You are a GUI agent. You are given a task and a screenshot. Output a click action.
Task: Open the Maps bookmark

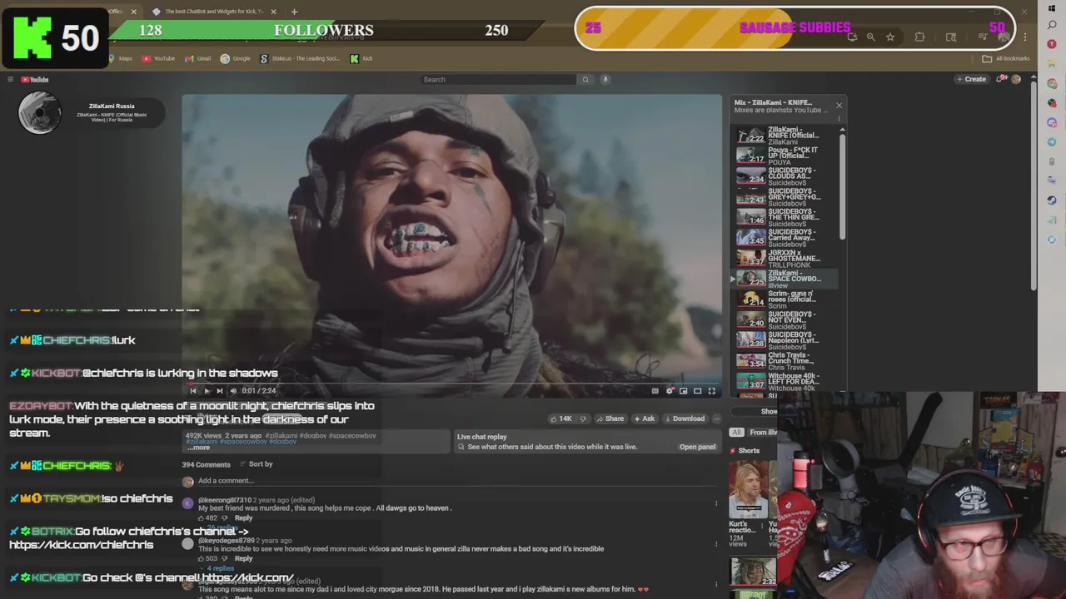click(120, 59)
